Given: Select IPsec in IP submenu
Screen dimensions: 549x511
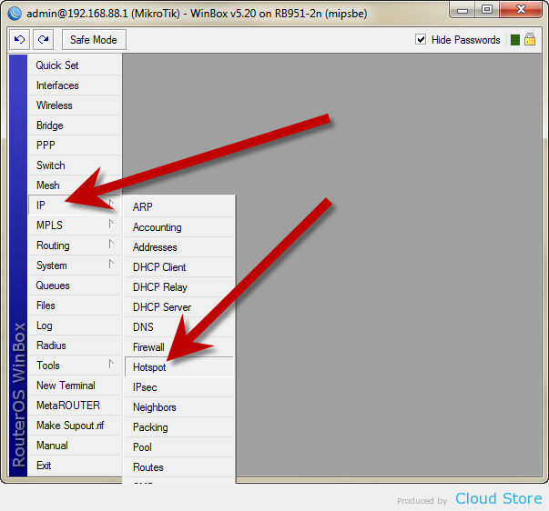Looking at the screenshot, I should [179, 386].
